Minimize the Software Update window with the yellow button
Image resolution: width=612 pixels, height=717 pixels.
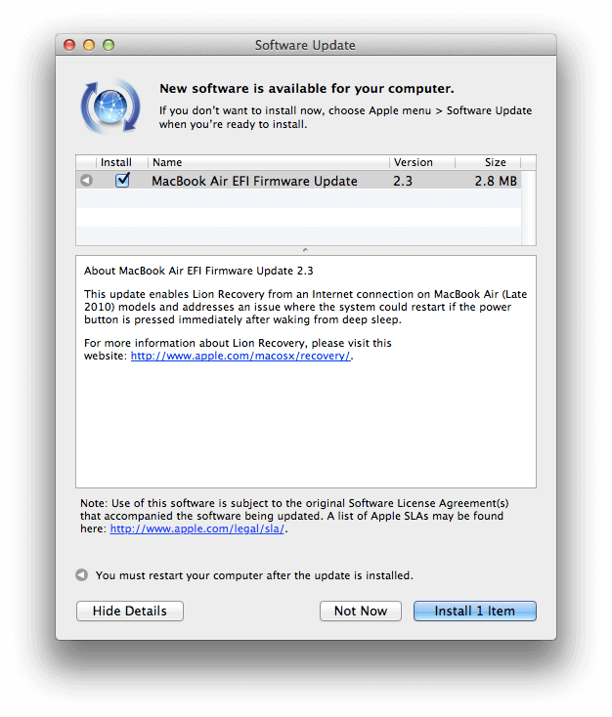pyautogui.click(x=89, y=45)
